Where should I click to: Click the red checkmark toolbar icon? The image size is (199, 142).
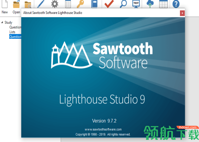[109, 4]
